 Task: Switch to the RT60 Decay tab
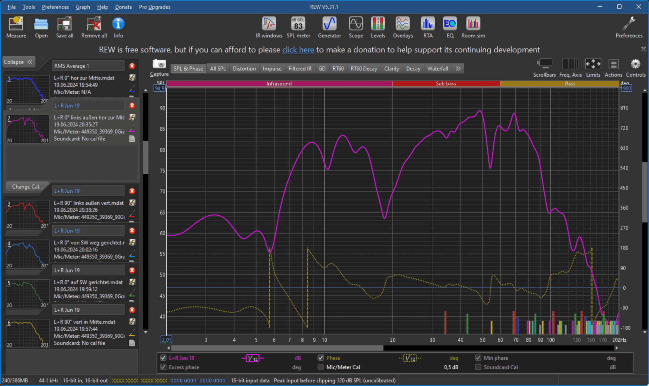[364, 68]
